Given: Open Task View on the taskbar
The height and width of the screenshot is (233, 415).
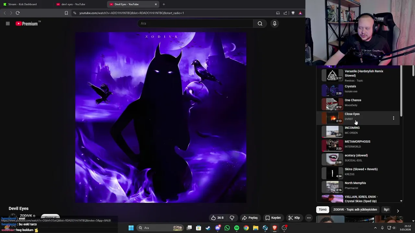Looking at the screenshot, I should 189,228.
